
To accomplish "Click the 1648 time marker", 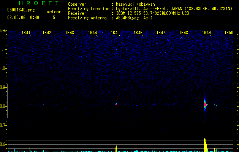I will (184, 33).
